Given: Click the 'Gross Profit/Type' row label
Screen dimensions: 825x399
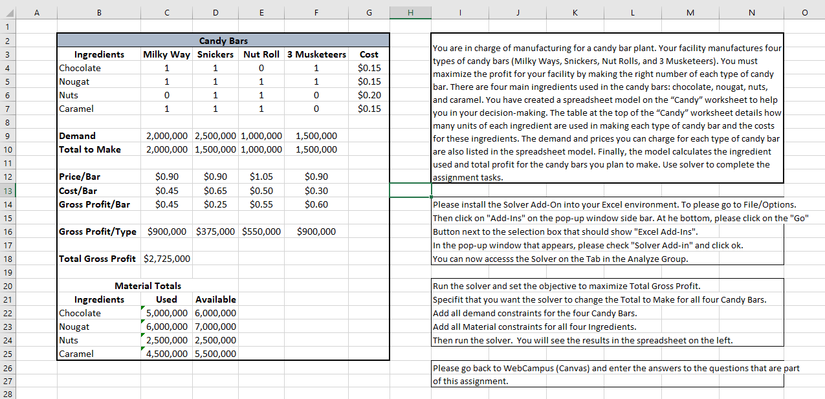Looking at the screenshot, I should pos(98,232).
